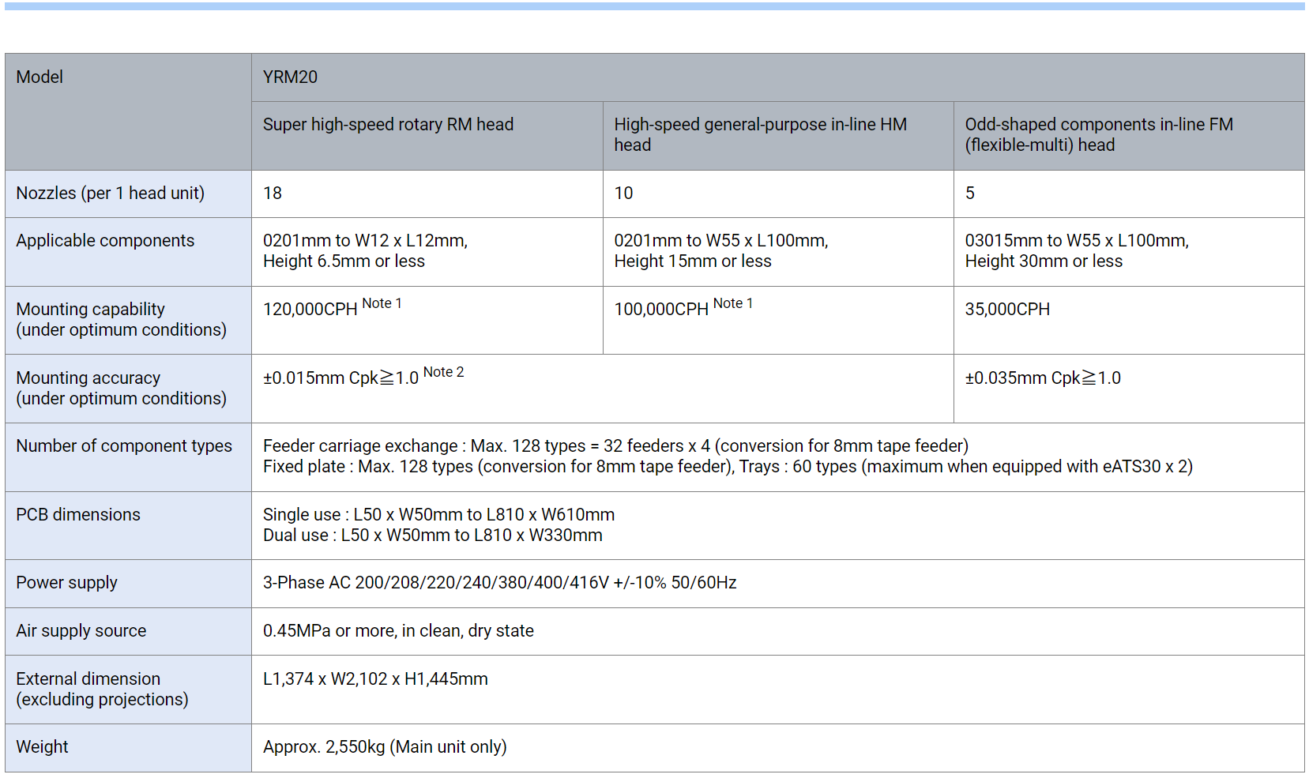This screenshot has width=1309, height=778.
Task: Click the '100,000CPH' value
Action: point(661,310)
